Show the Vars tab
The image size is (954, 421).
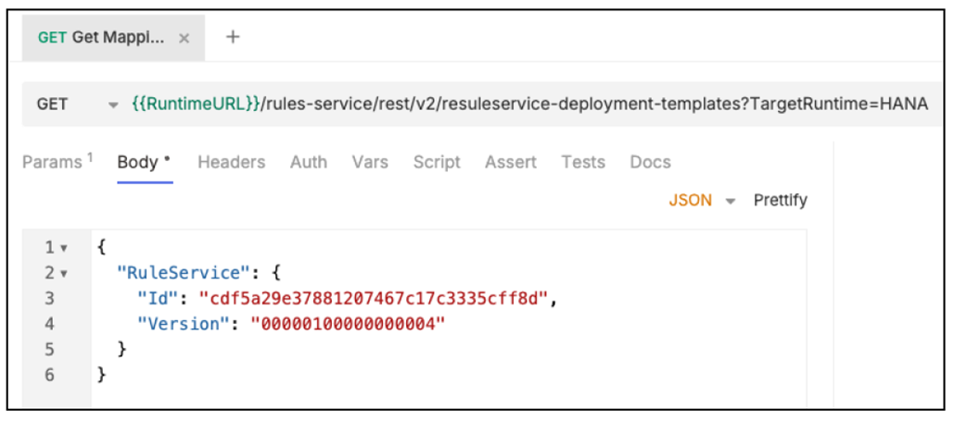click(x=370, y=162)
